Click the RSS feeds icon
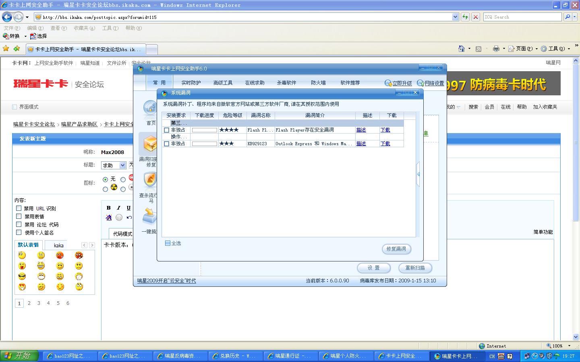Screen dimensions: 580x362 pyautogui.click(x=478, y=49)
